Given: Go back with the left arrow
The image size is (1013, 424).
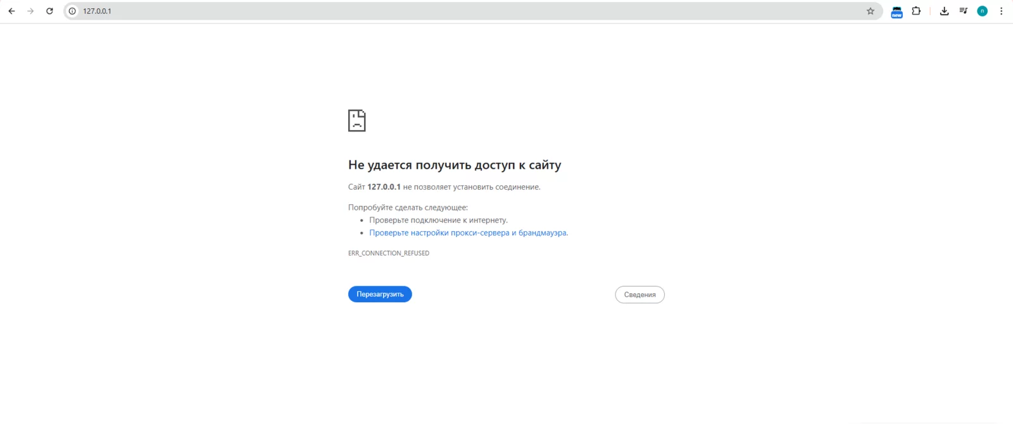Looking at the screenshot, I should pos(11,11).
